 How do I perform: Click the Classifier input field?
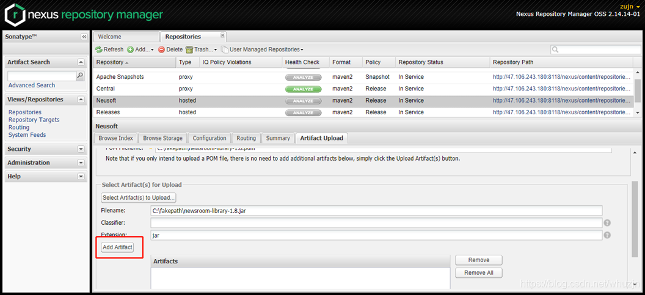tap(376, 223)
